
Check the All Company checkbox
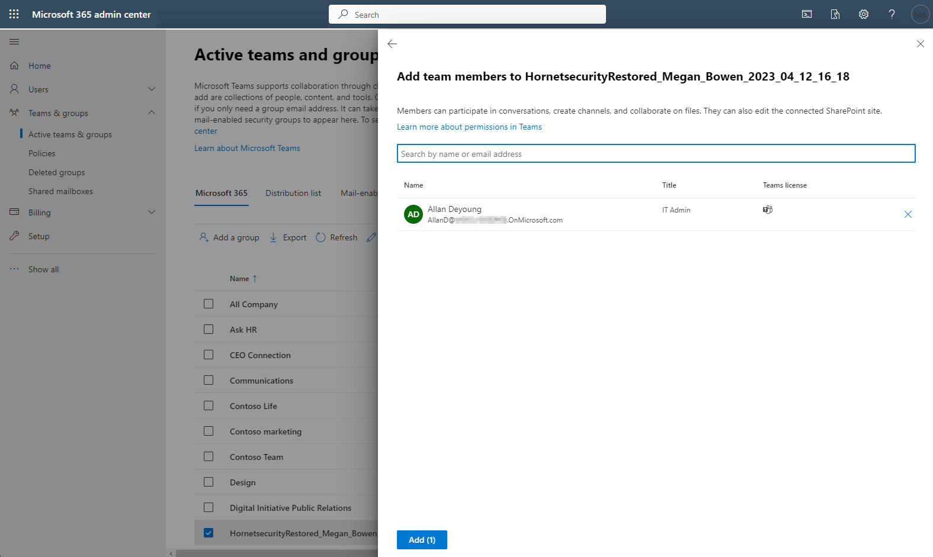click(x=209, y=304)
